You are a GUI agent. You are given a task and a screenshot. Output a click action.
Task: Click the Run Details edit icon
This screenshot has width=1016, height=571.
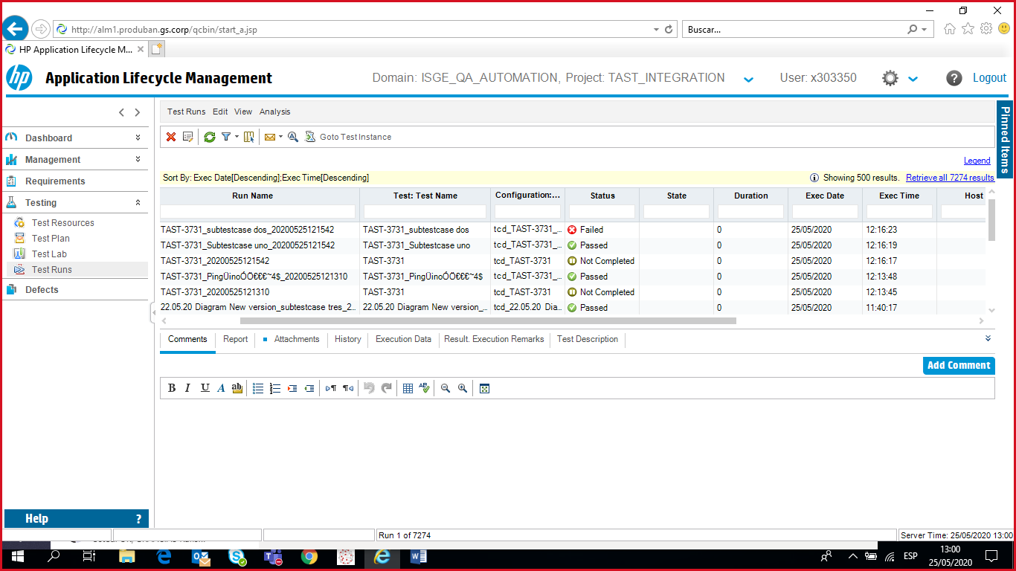click(x=188, y=137)
